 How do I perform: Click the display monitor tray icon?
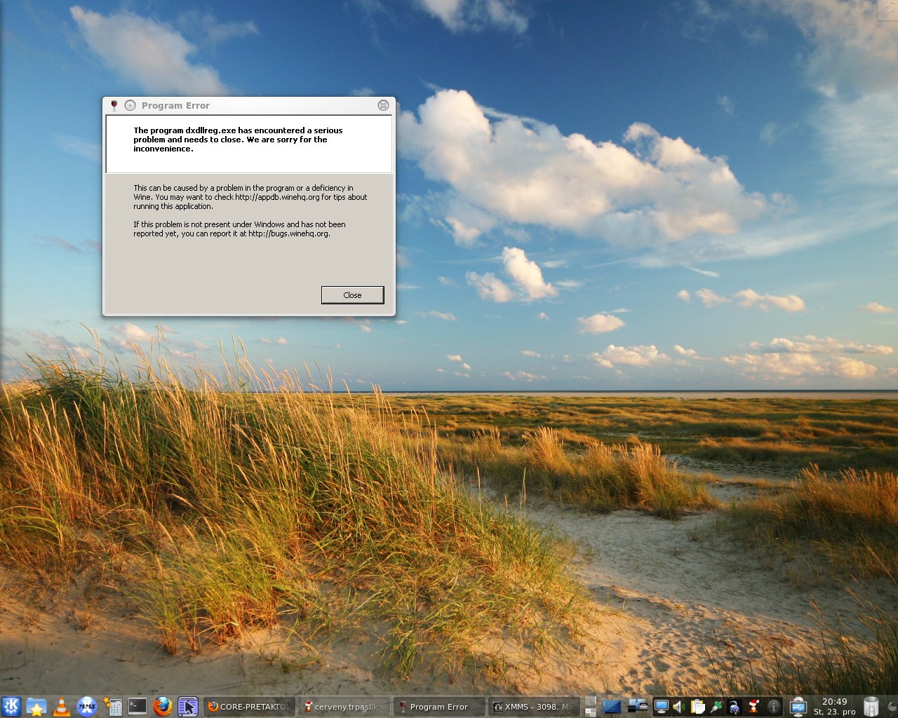coord(661,707)
